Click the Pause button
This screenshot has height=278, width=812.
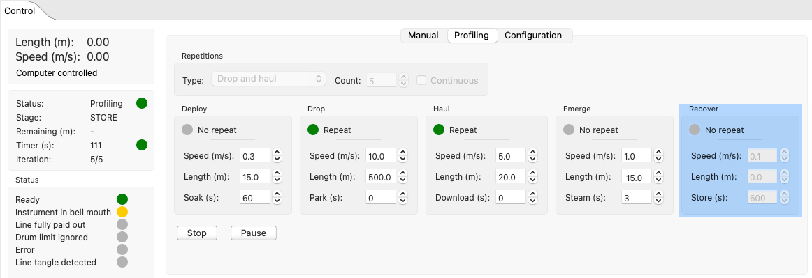click(x=253, y=233)
